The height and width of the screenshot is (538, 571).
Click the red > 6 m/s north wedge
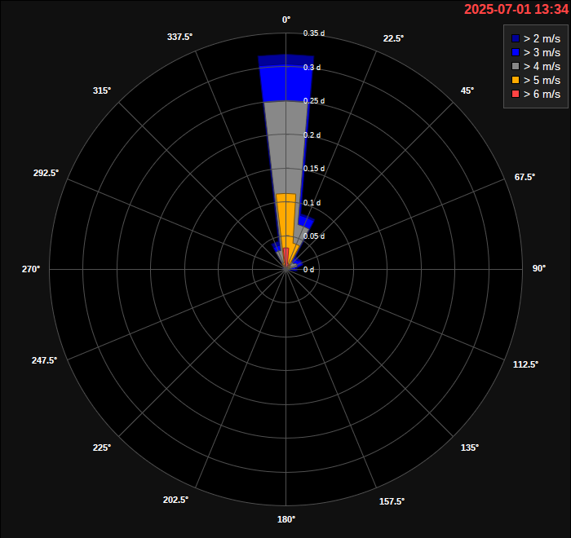click(285, 257)
